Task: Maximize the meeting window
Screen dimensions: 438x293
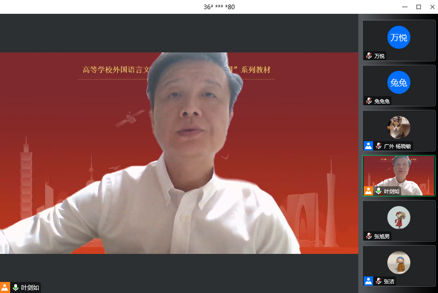Action: point(418,6)
